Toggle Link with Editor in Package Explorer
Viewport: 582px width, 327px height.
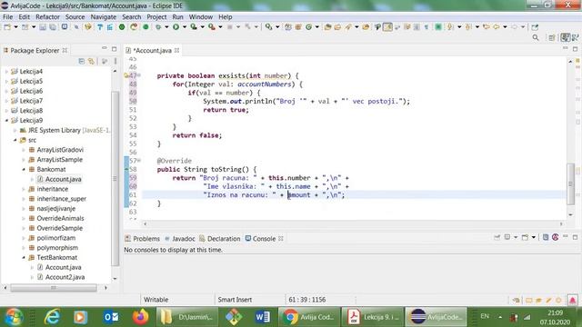(91, 61)
